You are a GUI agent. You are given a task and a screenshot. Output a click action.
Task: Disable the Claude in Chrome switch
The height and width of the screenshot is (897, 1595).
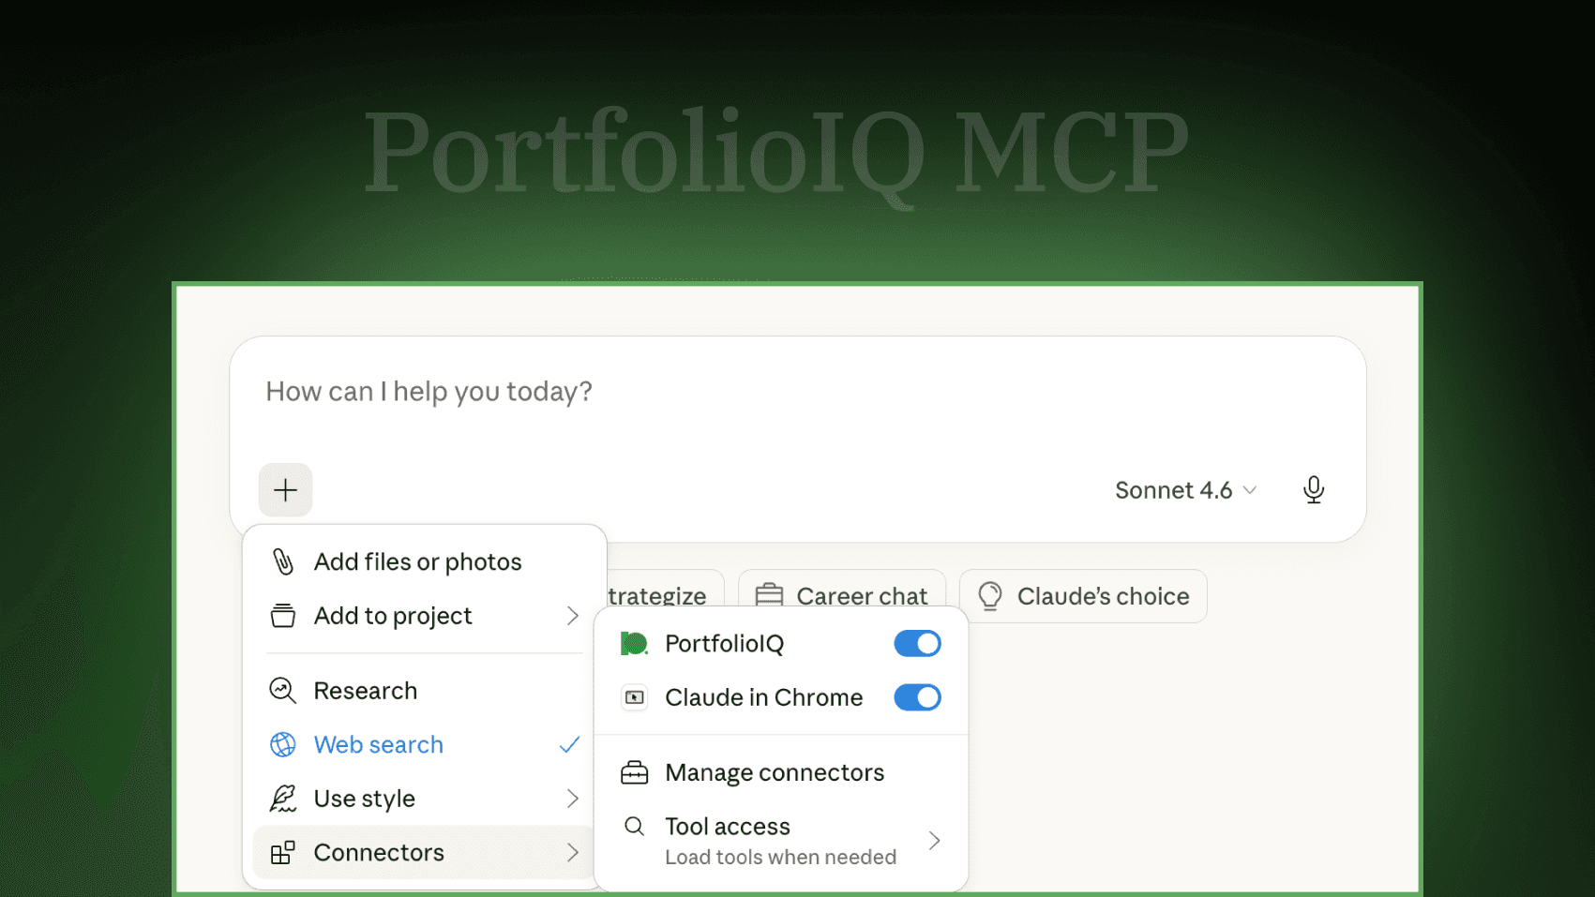pyautogui.click(x=917, y=697)
